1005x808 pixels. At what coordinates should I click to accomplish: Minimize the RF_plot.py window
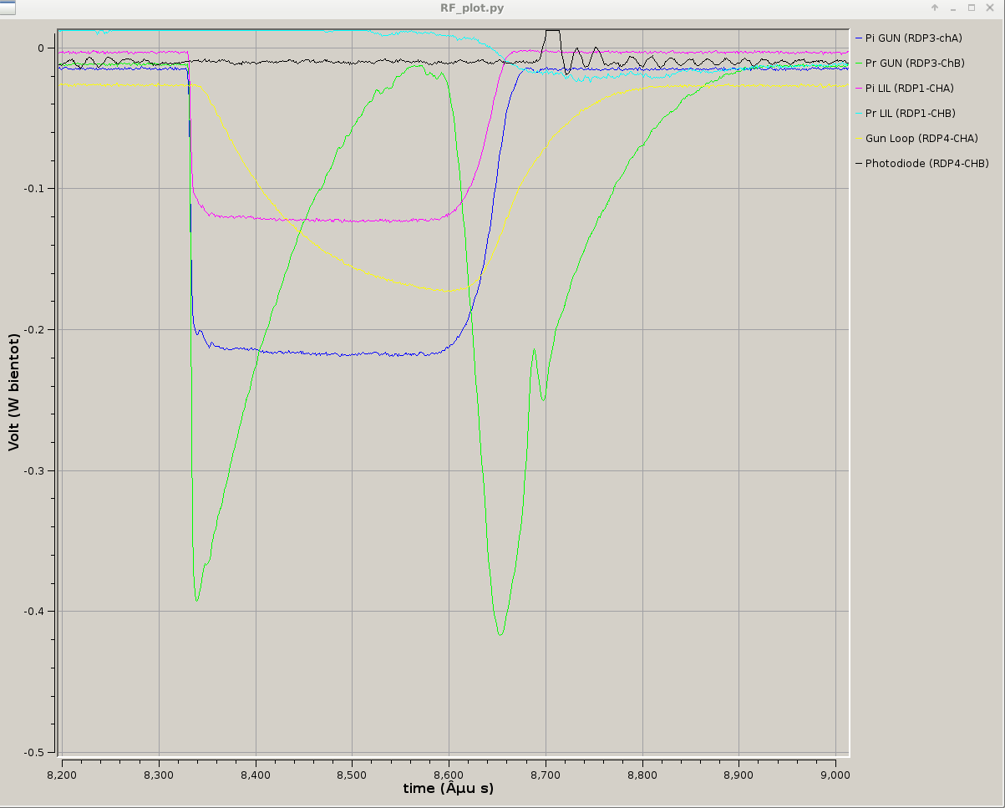[953, 8]
